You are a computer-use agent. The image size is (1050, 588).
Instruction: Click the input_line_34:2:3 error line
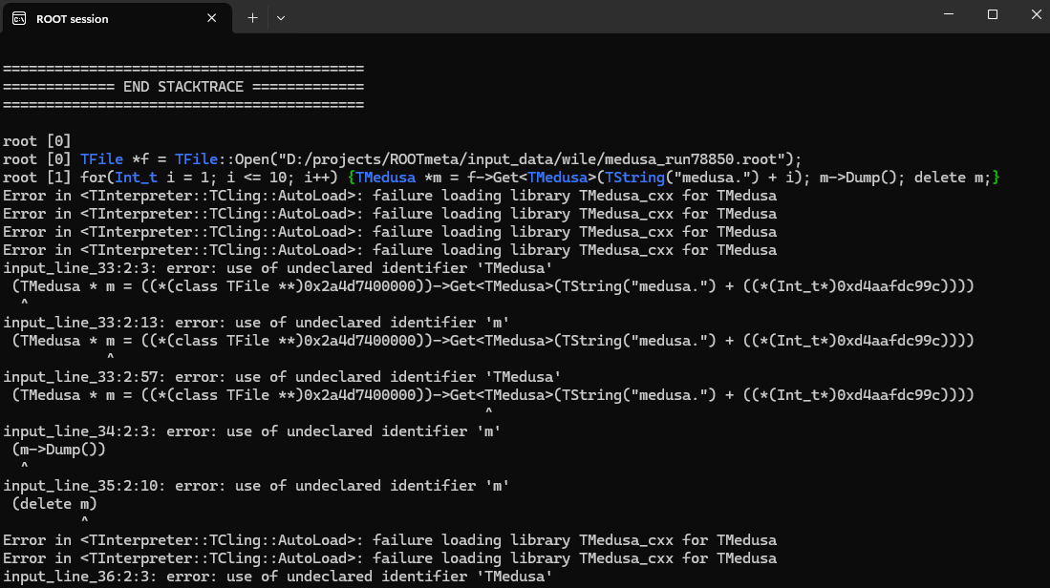pyautogui.click(x=252, y=431)
